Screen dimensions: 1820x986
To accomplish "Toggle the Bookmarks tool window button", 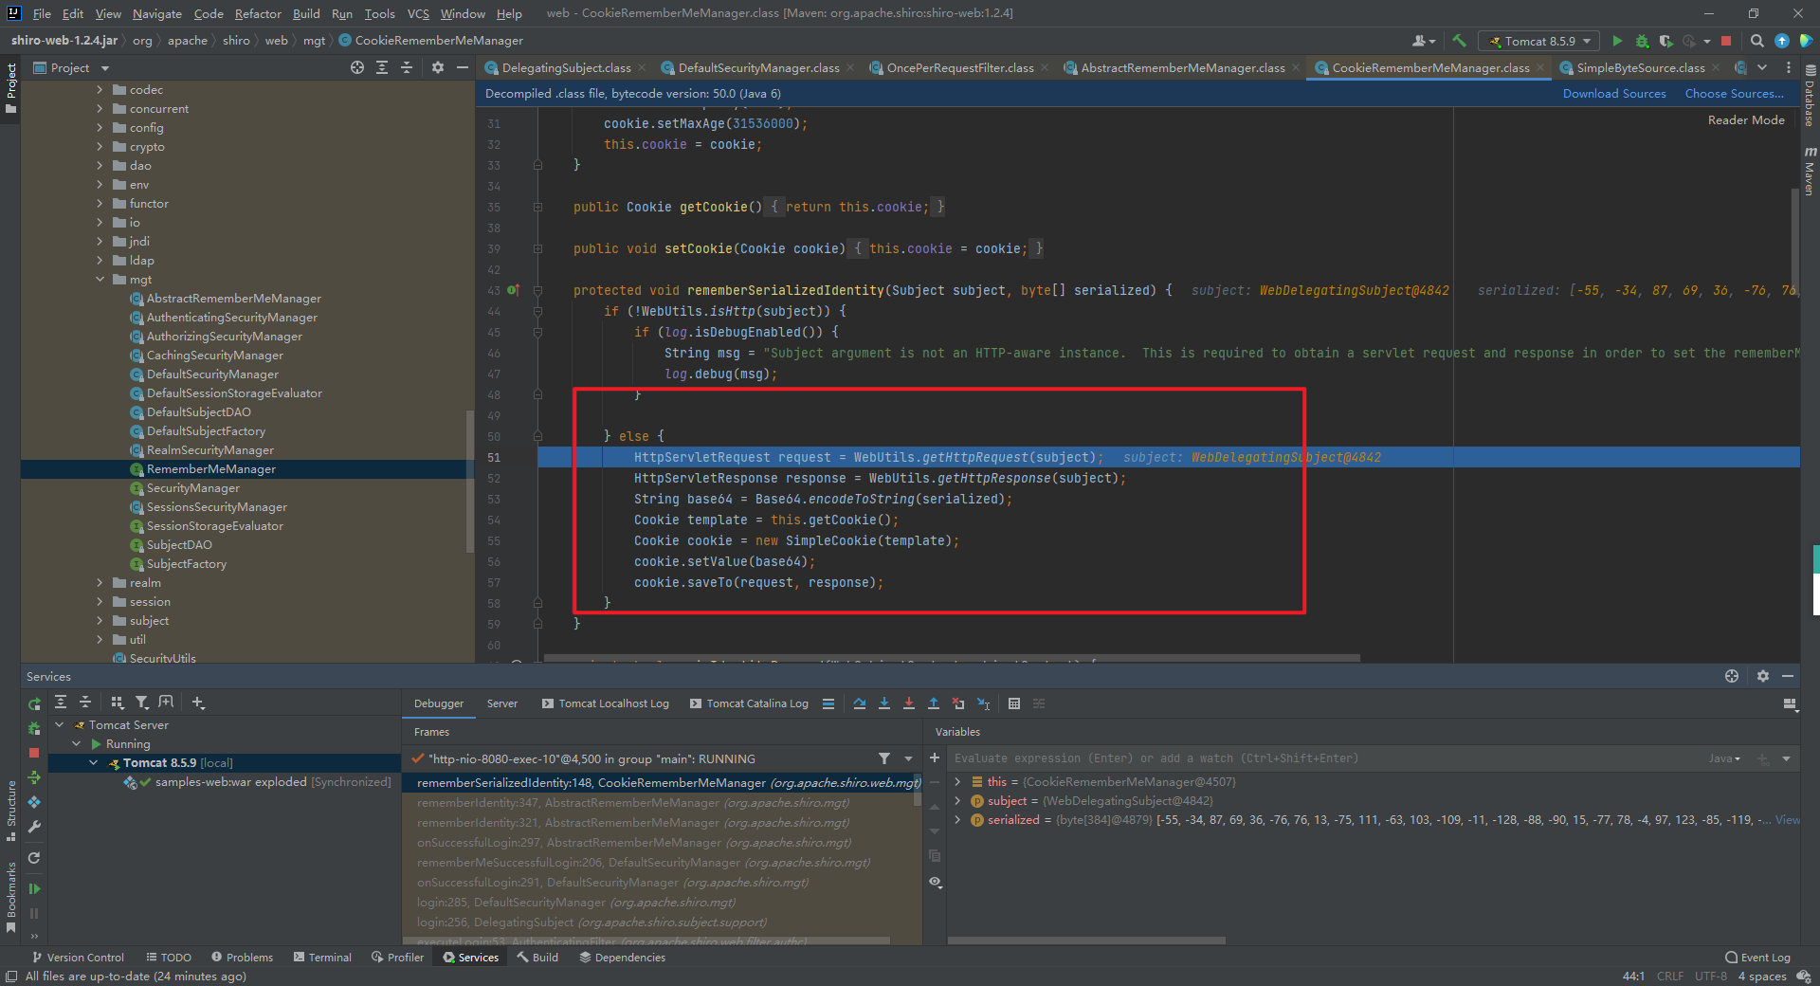I will pos(10,897).
